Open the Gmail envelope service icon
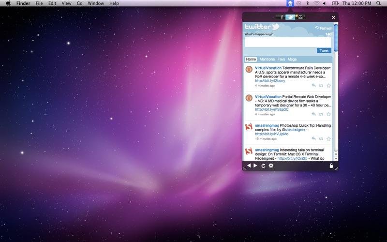 (x=300, y=17)
